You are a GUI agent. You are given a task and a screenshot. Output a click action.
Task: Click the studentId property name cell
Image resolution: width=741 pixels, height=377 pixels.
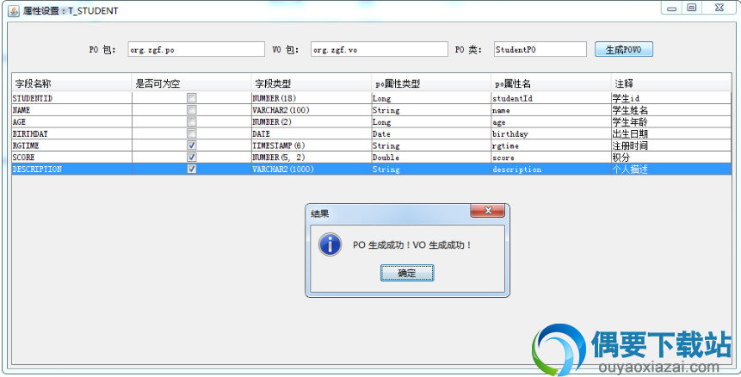pyautogui.click(x=551, y=98)
